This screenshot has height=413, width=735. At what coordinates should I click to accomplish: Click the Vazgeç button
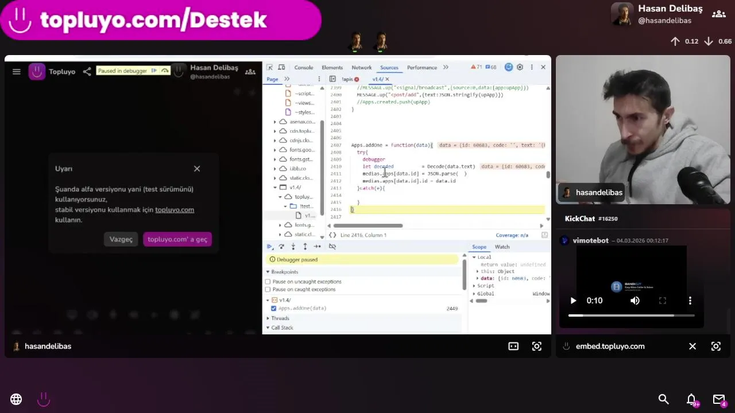pos(121,239)
